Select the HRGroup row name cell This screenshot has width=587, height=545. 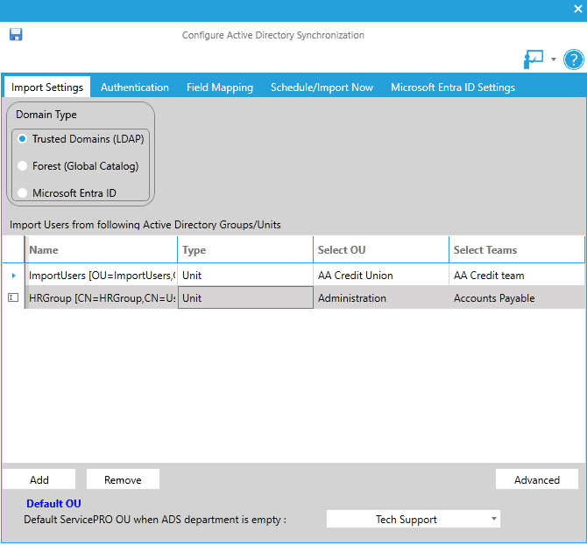click(101, 298)
